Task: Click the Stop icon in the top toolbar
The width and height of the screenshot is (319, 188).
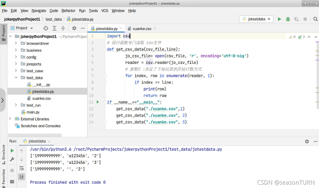Action: coord(305,19)
